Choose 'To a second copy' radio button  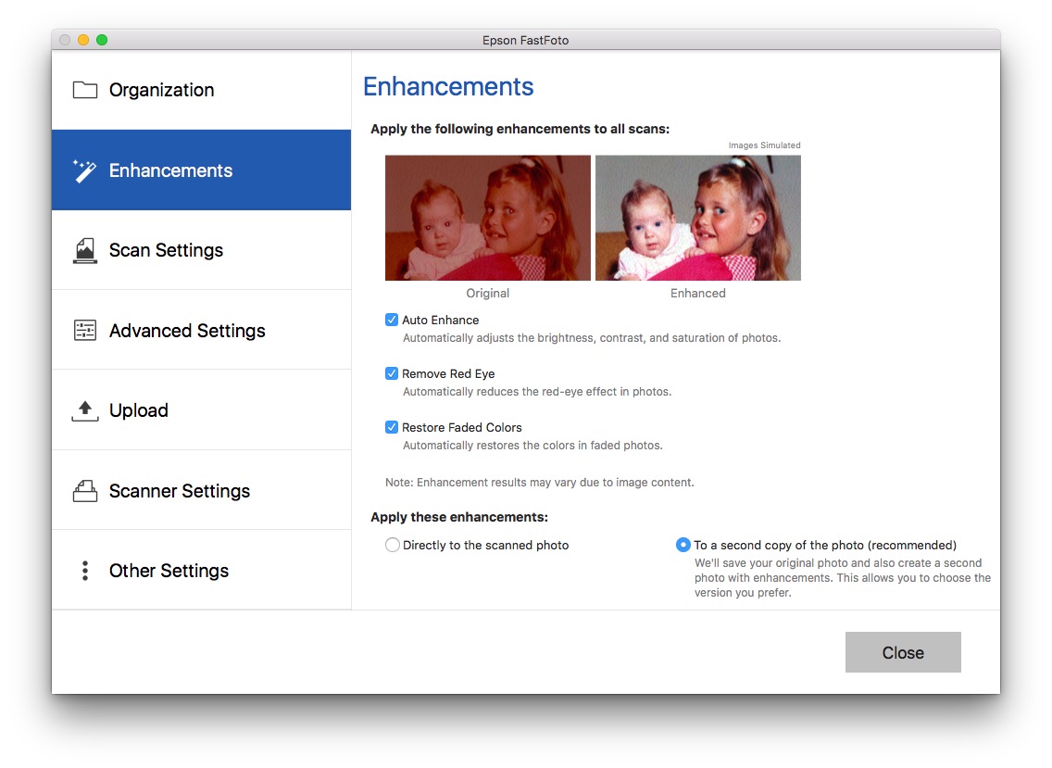683,546
